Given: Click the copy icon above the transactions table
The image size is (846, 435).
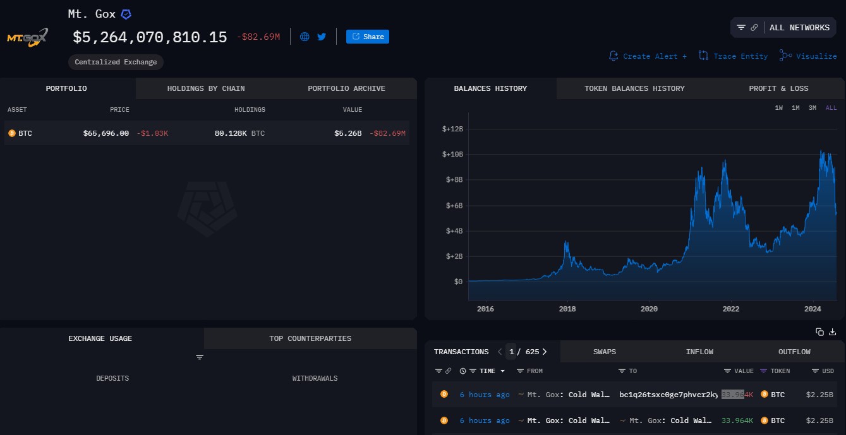Looking at the screenshot, I should [x=819, y=331].
